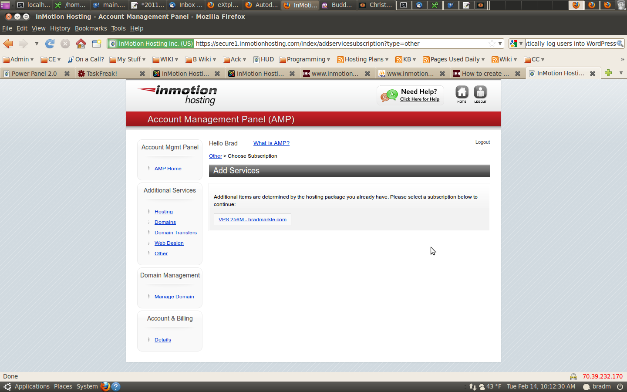The image size is (627, 392).
Task: Click the InMotion Hosting Inc. site identity badge
Action: 151,44
